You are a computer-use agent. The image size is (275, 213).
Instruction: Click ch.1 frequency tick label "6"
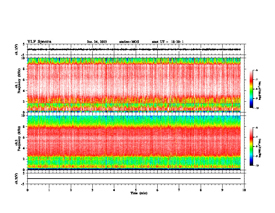pyautogui.click(x=24, y=80)
